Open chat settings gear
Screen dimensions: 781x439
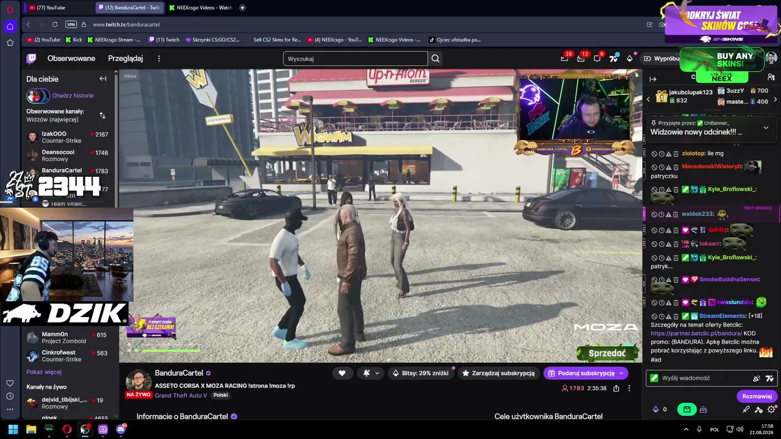[771, 410]
